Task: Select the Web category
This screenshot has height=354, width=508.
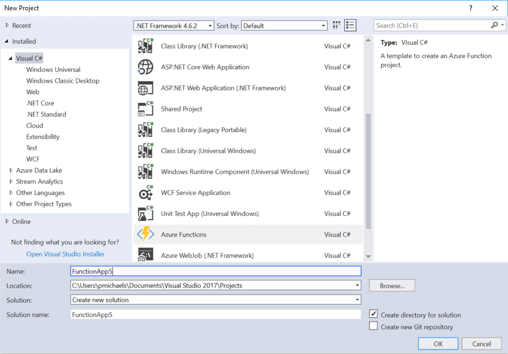Action: tap(32, 92)
